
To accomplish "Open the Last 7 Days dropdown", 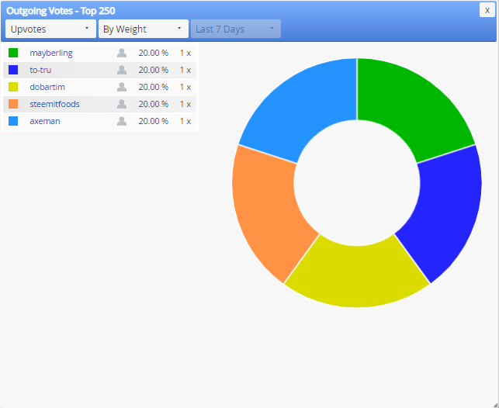I will click(x=236, y=29).
